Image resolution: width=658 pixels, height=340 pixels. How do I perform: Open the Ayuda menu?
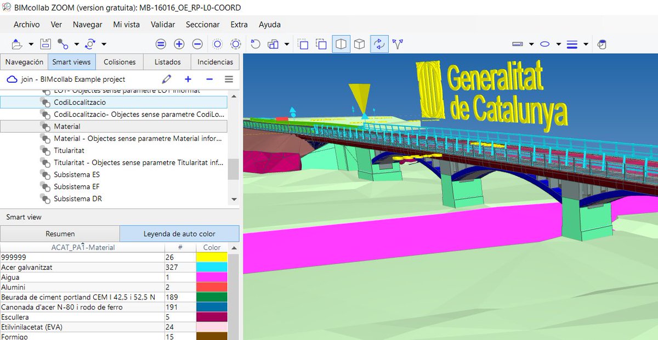(x=269, y=25)
